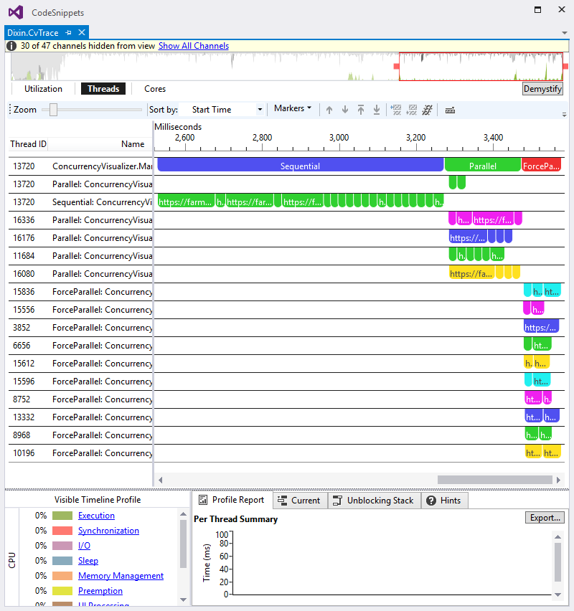Open the Execution category link

pyautogui.click(x=96, y=516)
